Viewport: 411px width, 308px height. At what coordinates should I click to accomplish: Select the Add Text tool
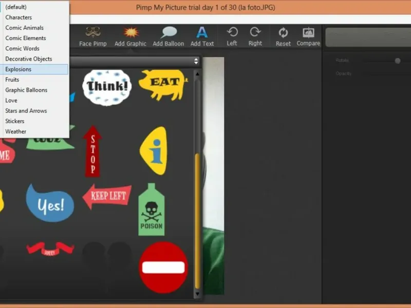(x=202, y=36)
